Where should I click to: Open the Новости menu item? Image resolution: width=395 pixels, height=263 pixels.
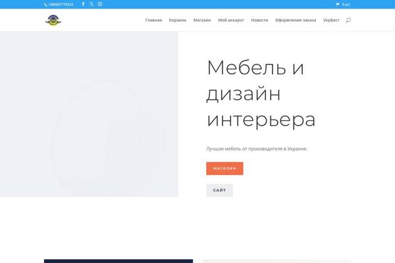click(x=259, y=20)
